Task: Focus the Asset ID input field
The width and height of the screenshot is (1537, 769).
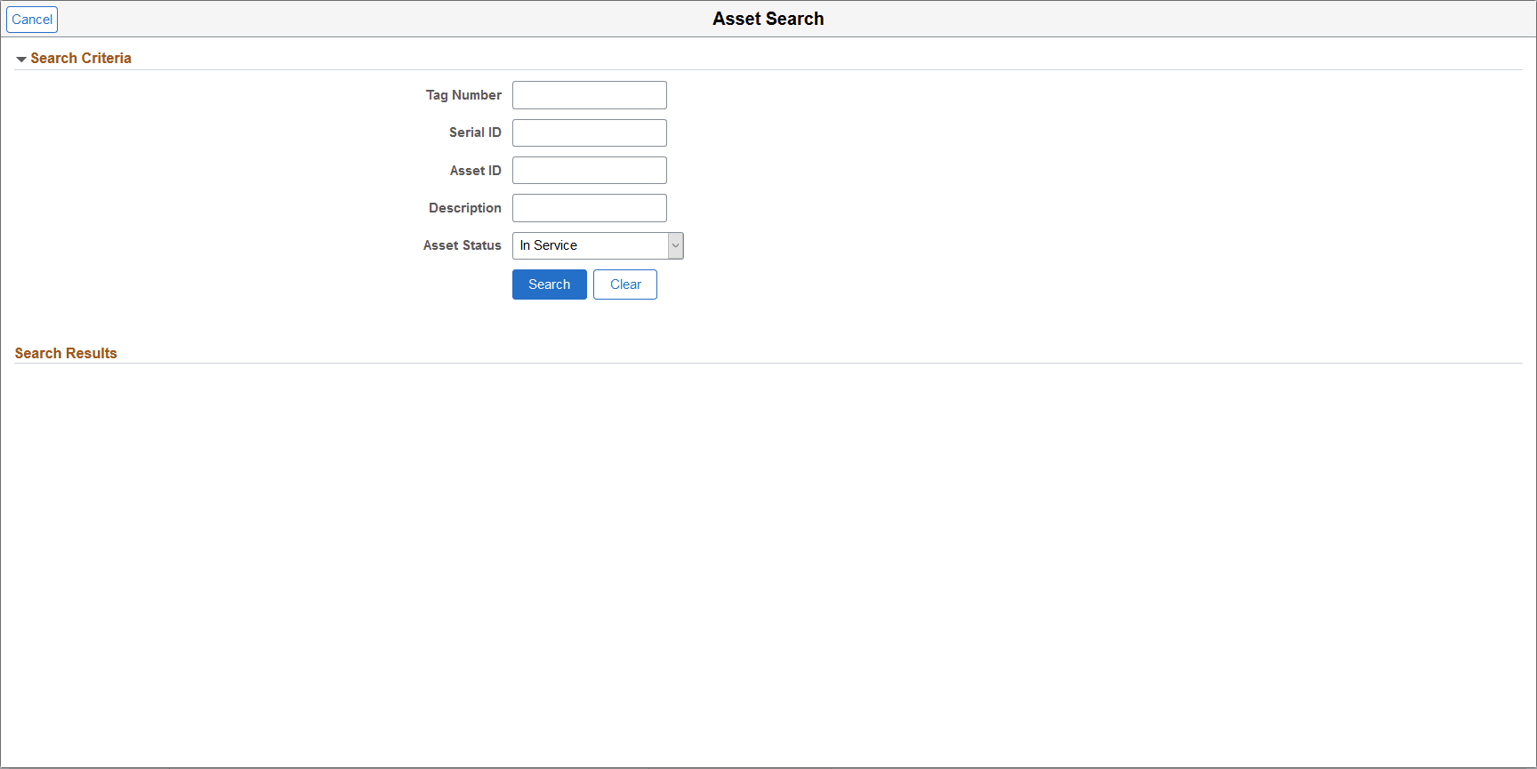Action: 590,171
